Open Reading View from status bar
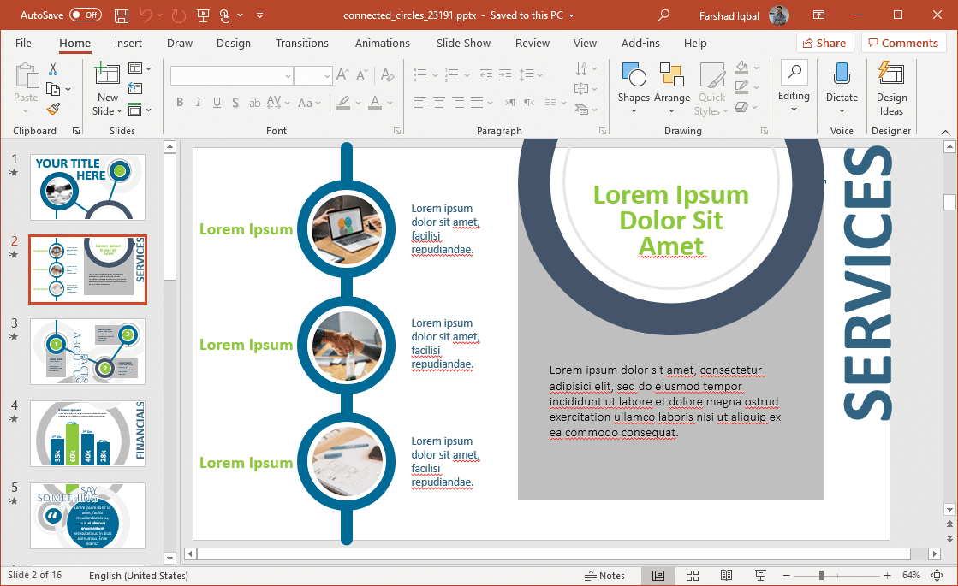The height and width of the screenshot is (586, 958). 726,576
